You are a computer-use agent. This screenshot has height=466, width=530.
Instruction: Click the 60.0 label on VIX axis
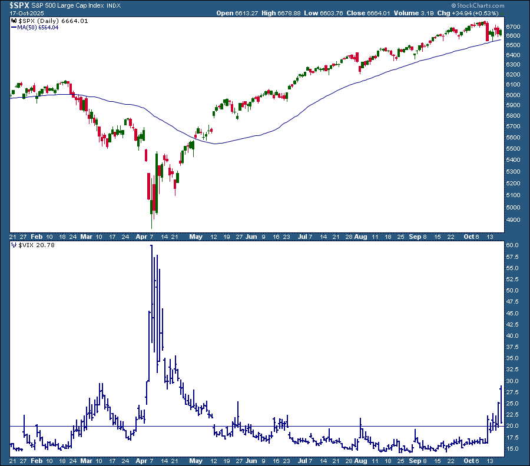coord(513,245)
